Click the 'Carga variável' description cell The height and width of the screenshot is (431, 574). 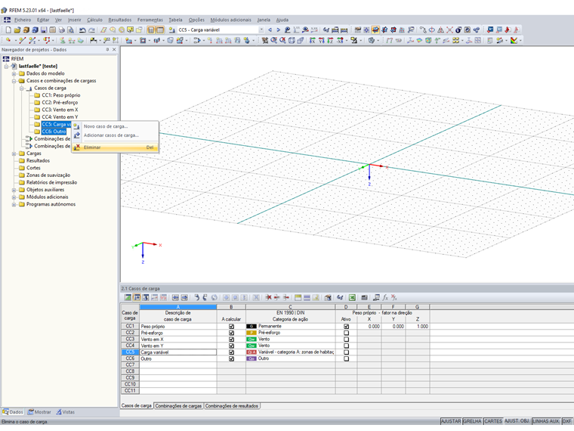(x=178, y=352)
